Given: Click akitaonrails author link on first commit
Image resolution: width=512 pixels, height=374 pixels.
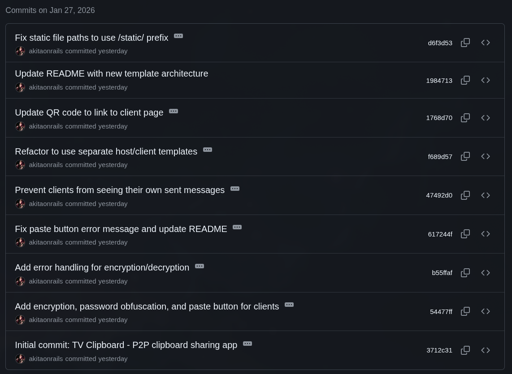Looking at the screenshot, I should click(46, 51).
